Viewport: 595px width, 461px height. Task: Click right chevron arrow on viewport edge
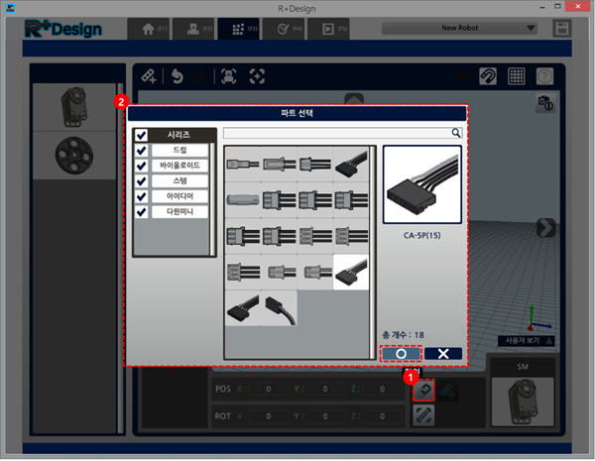tap(545, 228)
